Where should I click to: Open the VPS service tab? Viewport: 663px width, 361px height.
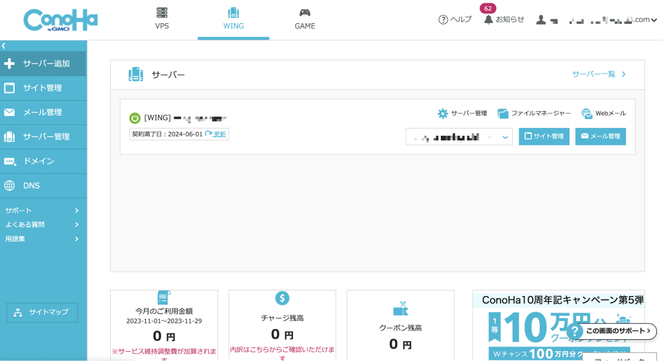[x=162, y=19]
